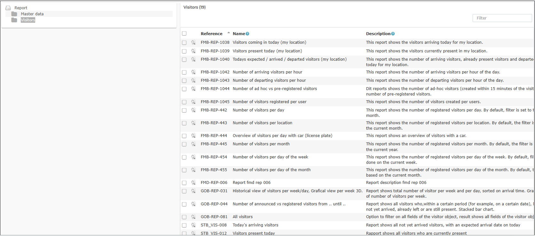The image size is (535, 236).
Task: Select the checkbox for FMB-REP-442
Action: (184, 110)
